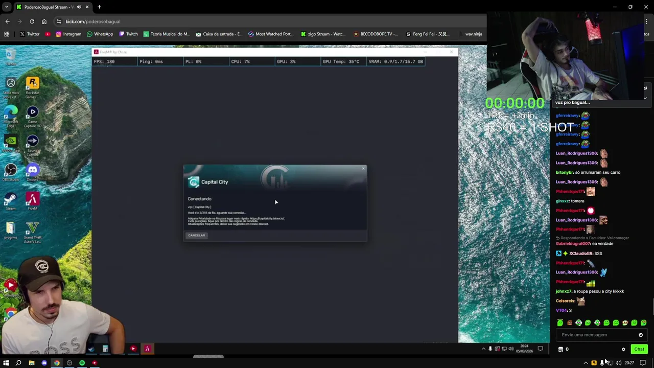Open Most Watched Port... bookmark
The width and height of the screenshot is (654, 368).
(271, 34)
